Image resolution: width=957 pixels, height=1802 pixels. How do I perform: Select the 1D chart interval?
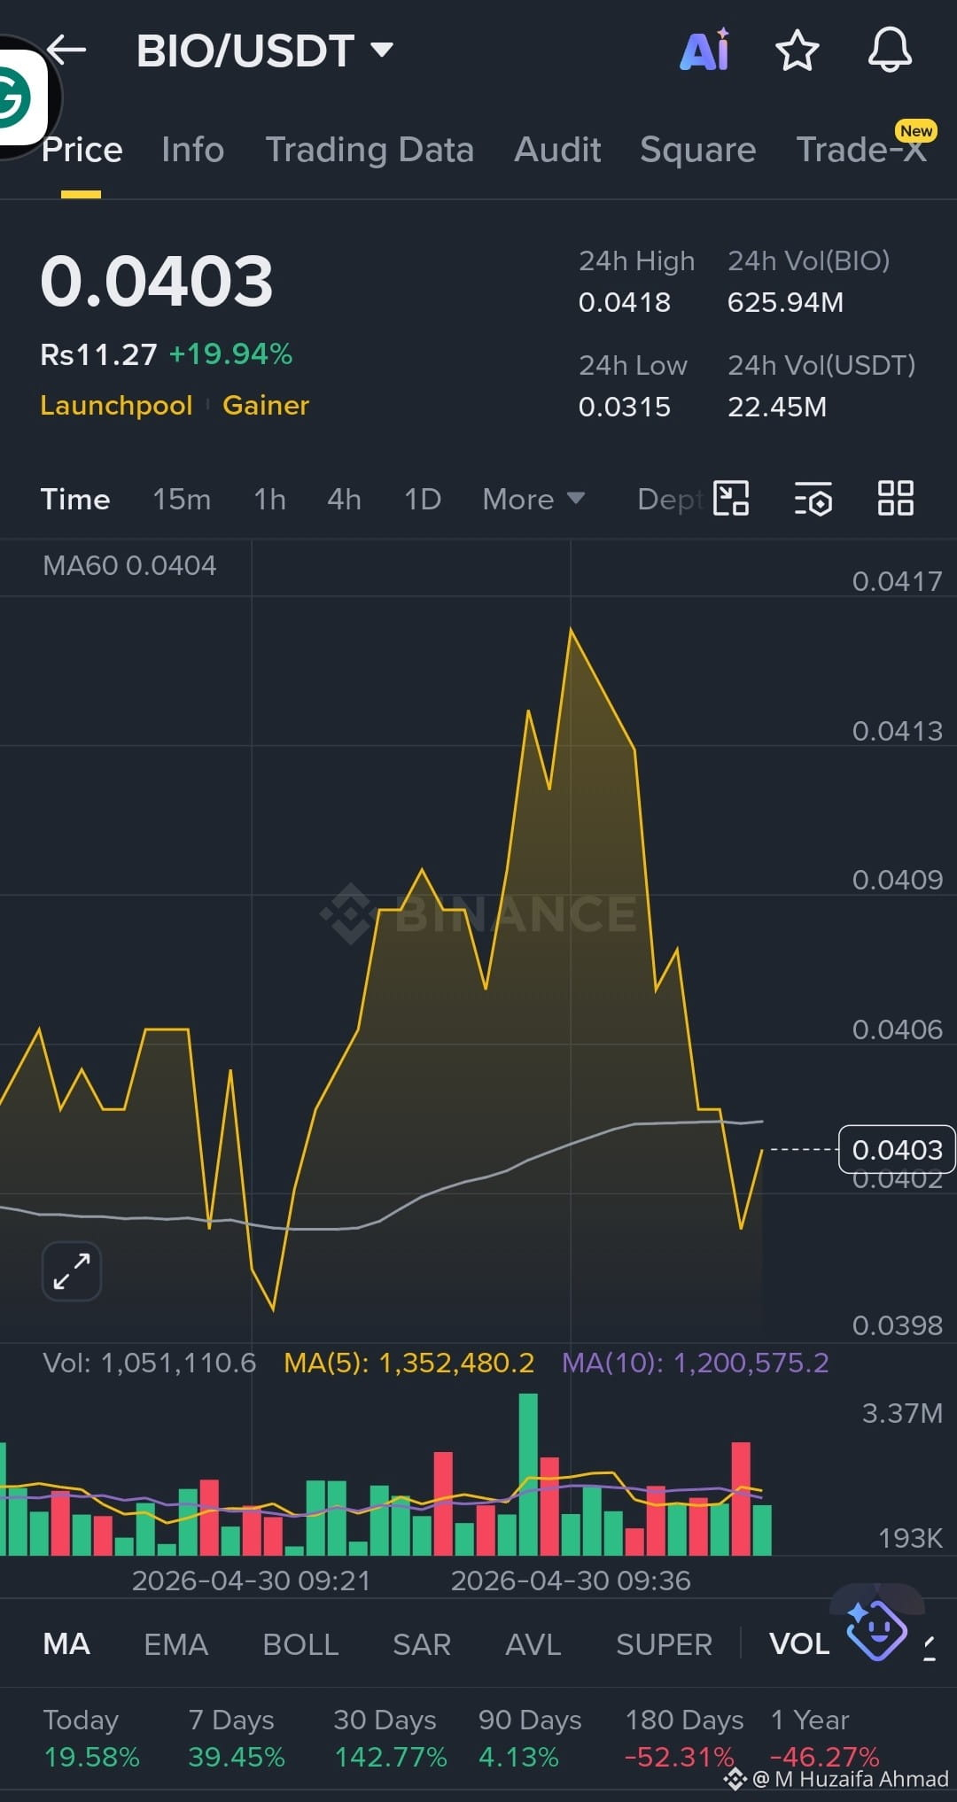tap(422, 499)
